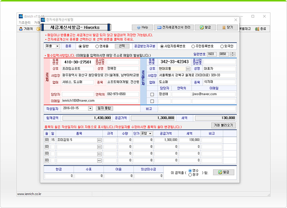Click recipient 업태 field 도소매

[175, 82]
